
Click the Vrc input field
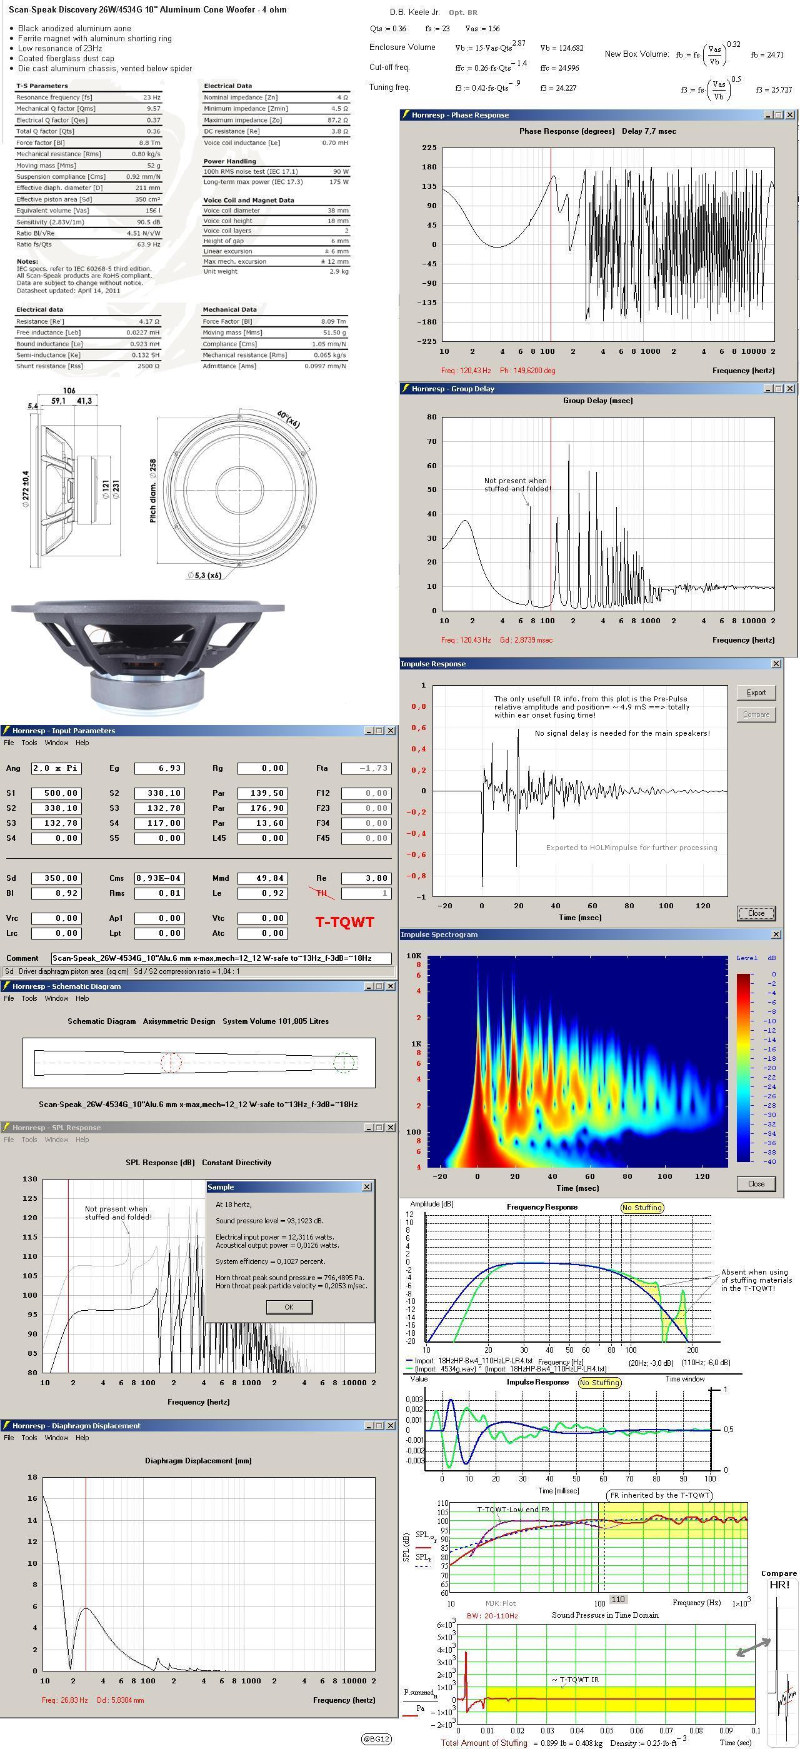tap(56, 918)
